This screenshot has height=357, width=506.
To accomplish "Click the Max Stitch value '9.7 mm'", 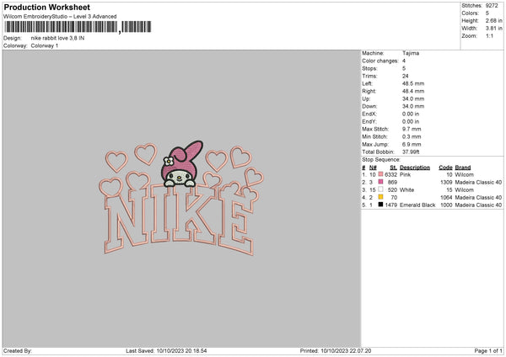I will point(412,129).
